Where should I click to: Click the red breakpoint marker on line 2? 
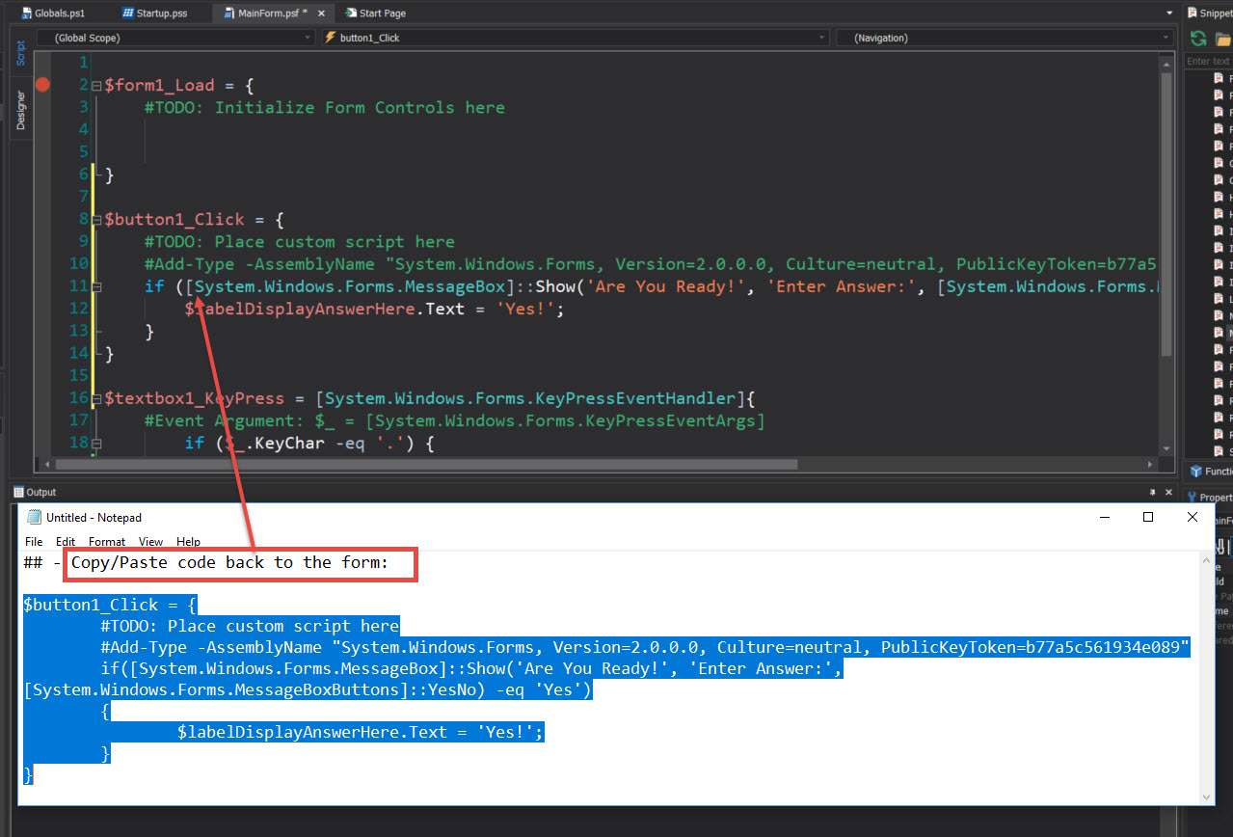point(42,85)
